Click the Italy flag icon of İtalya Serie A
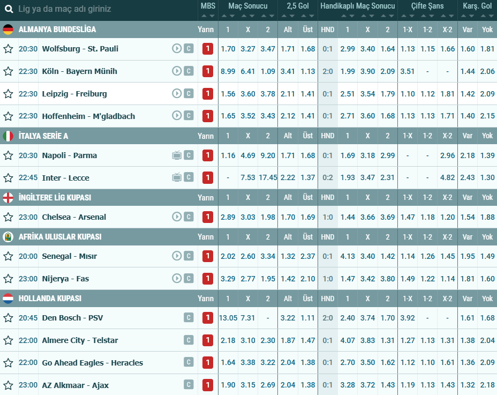 tap(8, 136)
